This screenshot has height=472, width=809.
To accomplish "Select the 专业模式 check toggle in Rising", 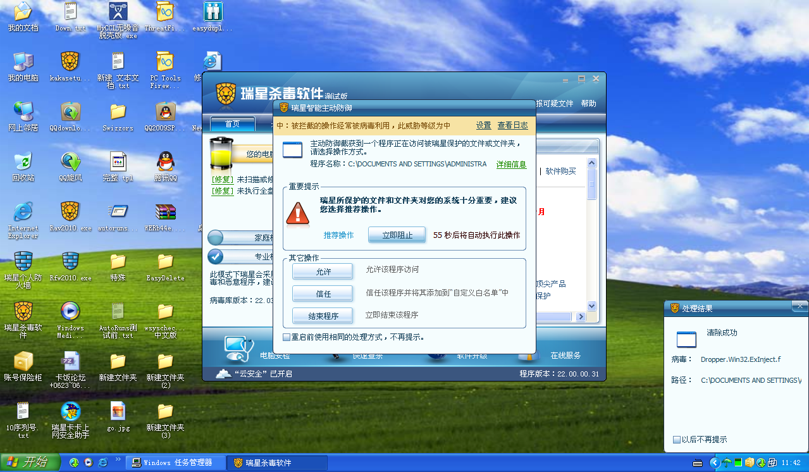I will (x=216, y=256).
